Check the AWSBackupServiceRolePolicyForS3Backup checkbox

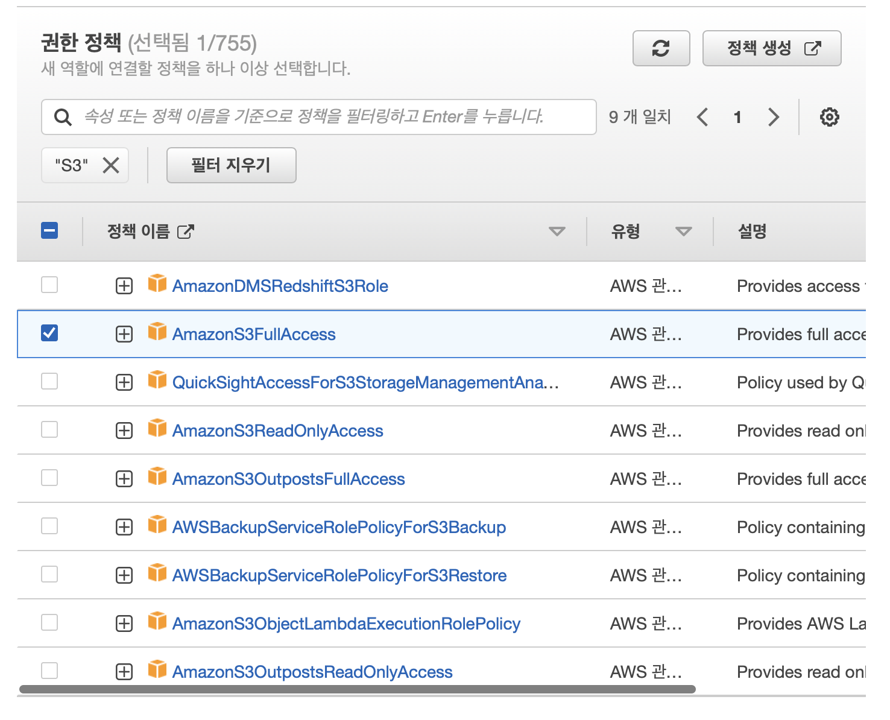49,526
